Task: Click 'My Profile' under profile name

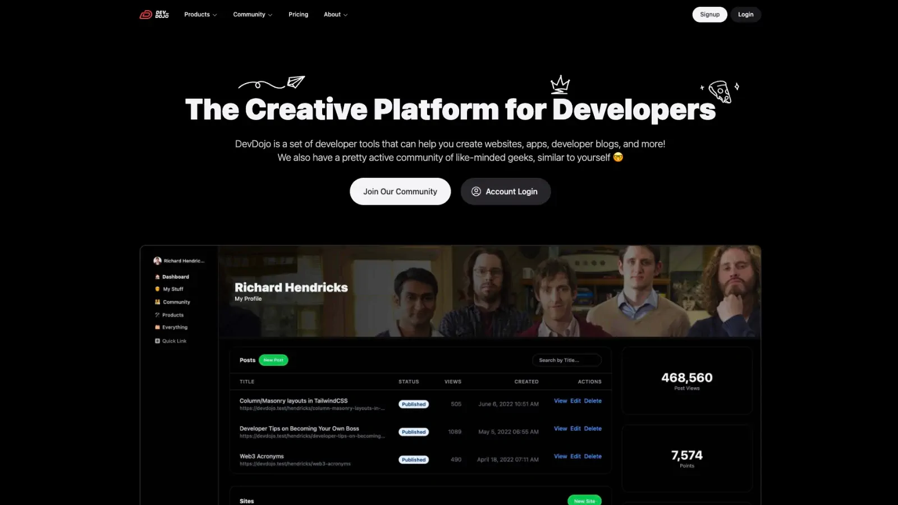Action: (248, 299)
